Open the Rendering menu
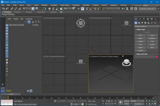The height and width of the screenshot is (106, 160). (76, 5)
